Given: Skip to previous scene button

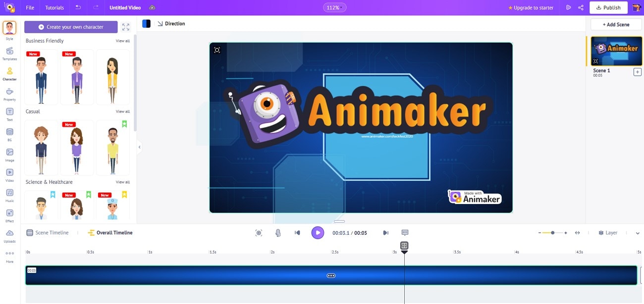Looking at the screenshot, I should (x=297, y=233).
